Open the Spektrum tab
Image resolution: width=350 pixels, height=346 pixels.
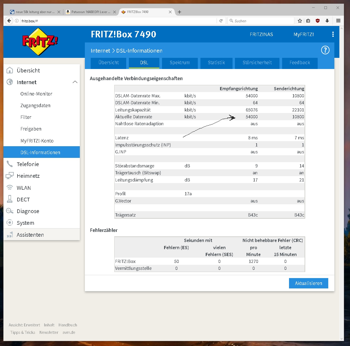(180, 63)
